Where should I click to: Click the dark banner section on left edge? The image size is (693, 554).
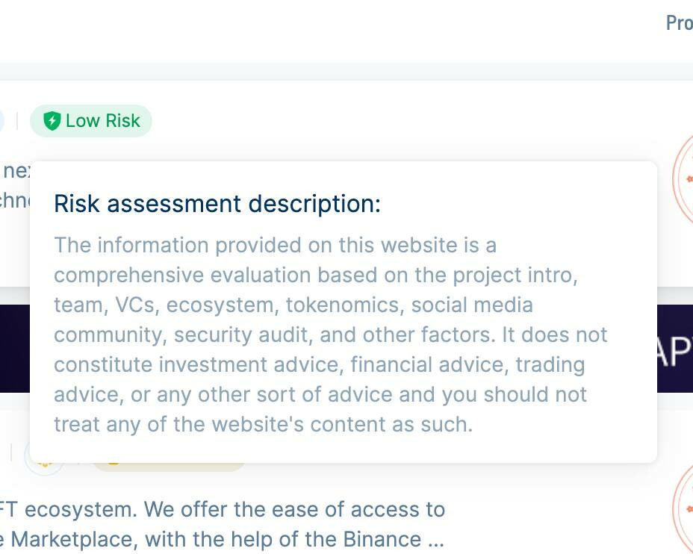pyautogui.click(x=15, y=349)
